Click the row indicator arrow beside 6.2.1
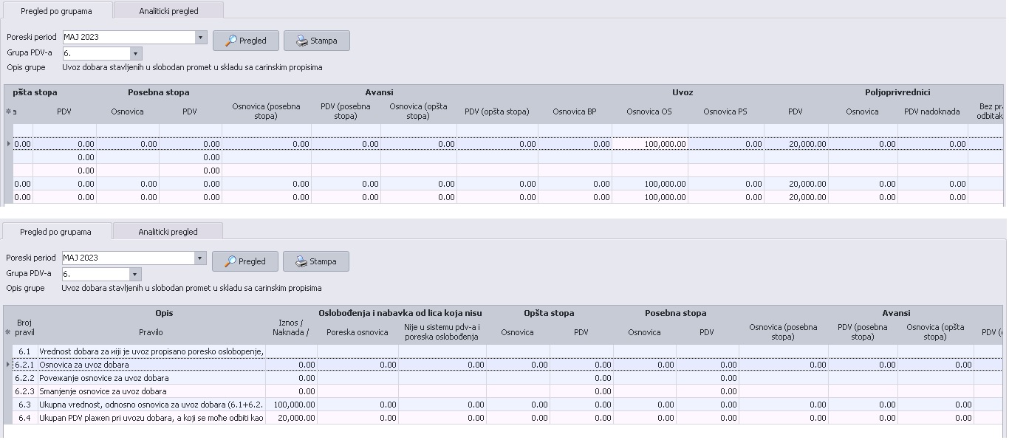Viewport: 1009px width, 440px height. click(x=9, y=365)
